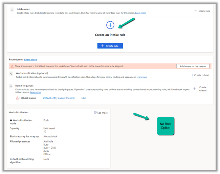The height and width of the screenshot is (174, 220).
Task: Click the Route to queues icon
Action: coord(11,86)
